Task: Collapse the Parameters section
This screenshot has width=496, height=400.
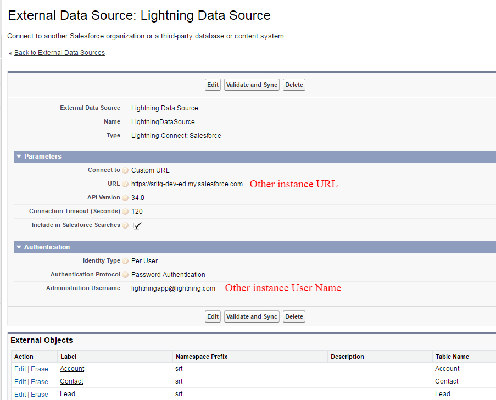Action: point(19,157)
